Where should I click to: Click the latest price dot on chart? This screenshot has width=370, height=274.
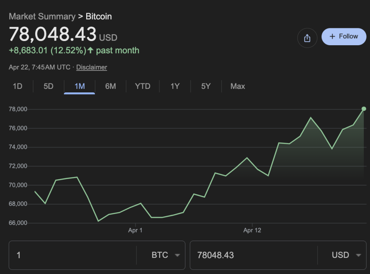[363, 109]
